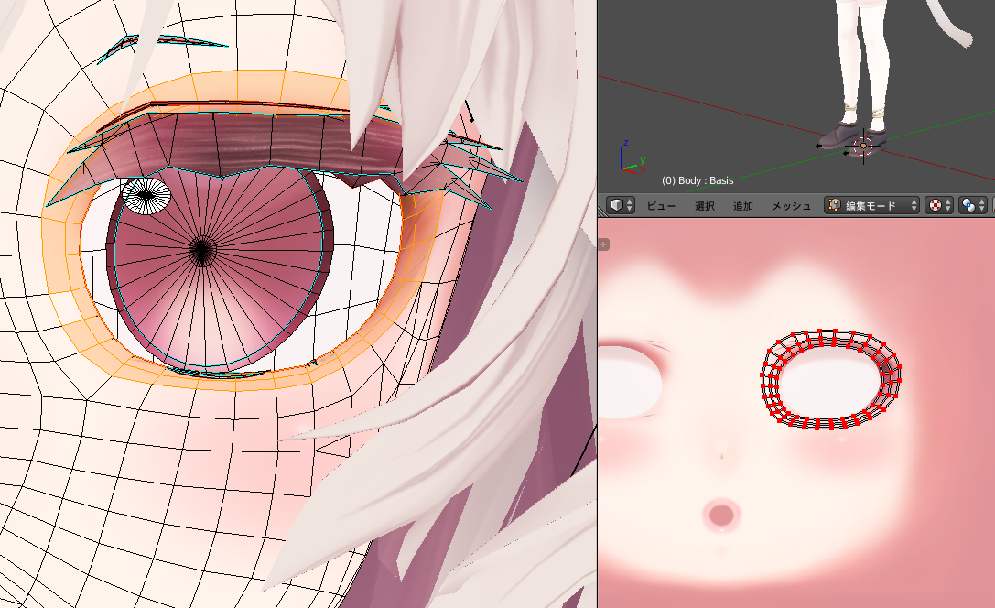Open the 追加 (Add) menu
The width and height of the screenshot is (995, 608).
pyautogui.click(x=743, y=206)
